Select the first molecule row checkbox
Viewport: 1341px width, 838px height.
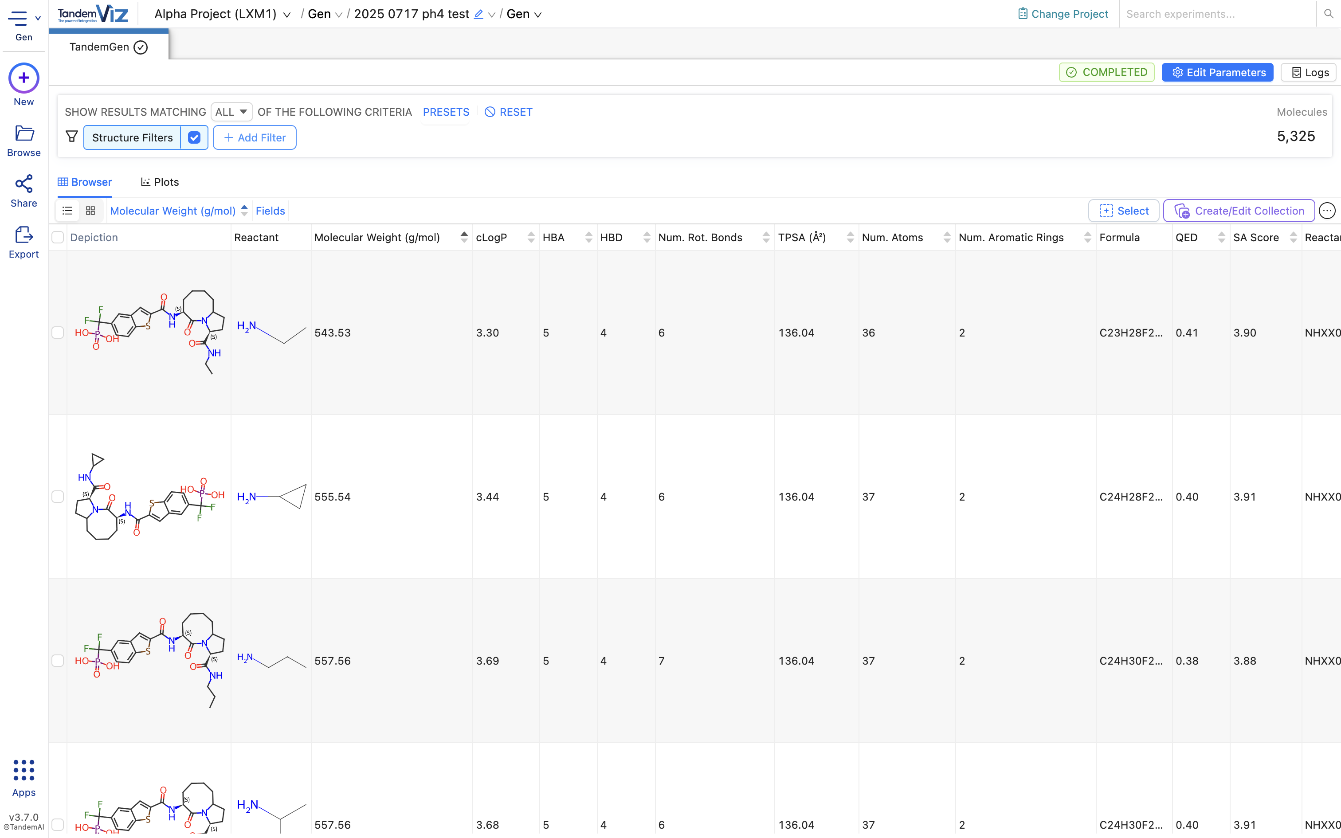coord(58,333)
